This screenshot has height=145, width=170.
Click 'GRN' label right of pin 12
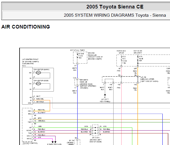pos(105,126)
